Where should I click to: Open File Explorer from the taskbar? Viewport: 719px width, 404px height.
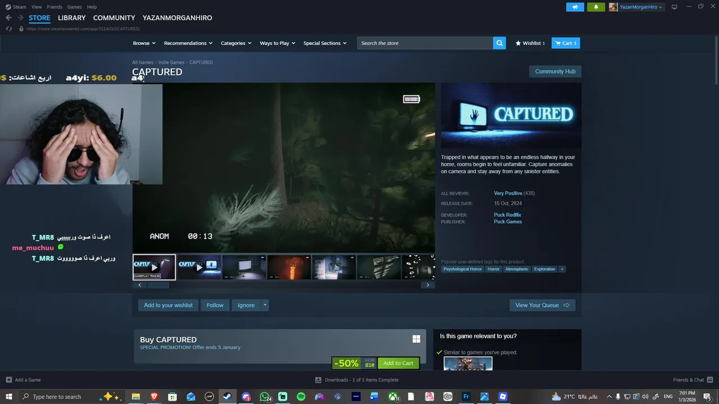pos(135,397)
